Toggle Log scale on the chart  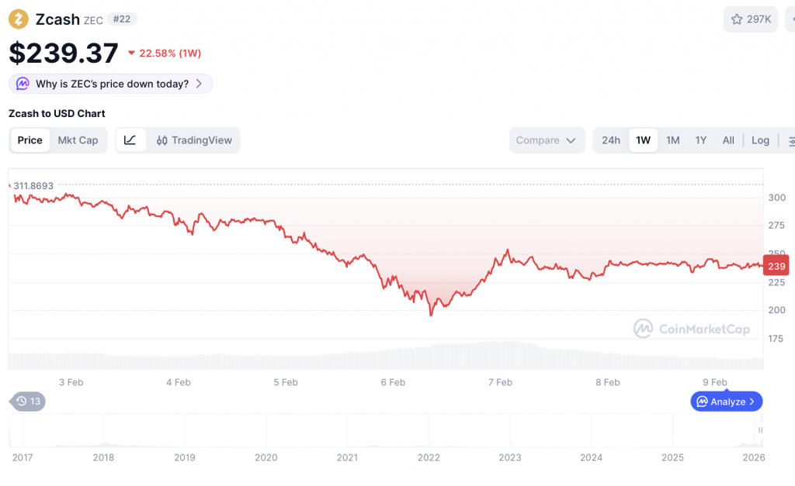click(760, 140)
